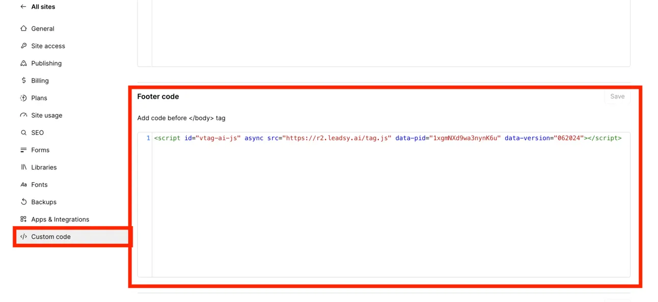Click the data-pid value 1xgmNXd9wa3nynK6u

(465, 138)
